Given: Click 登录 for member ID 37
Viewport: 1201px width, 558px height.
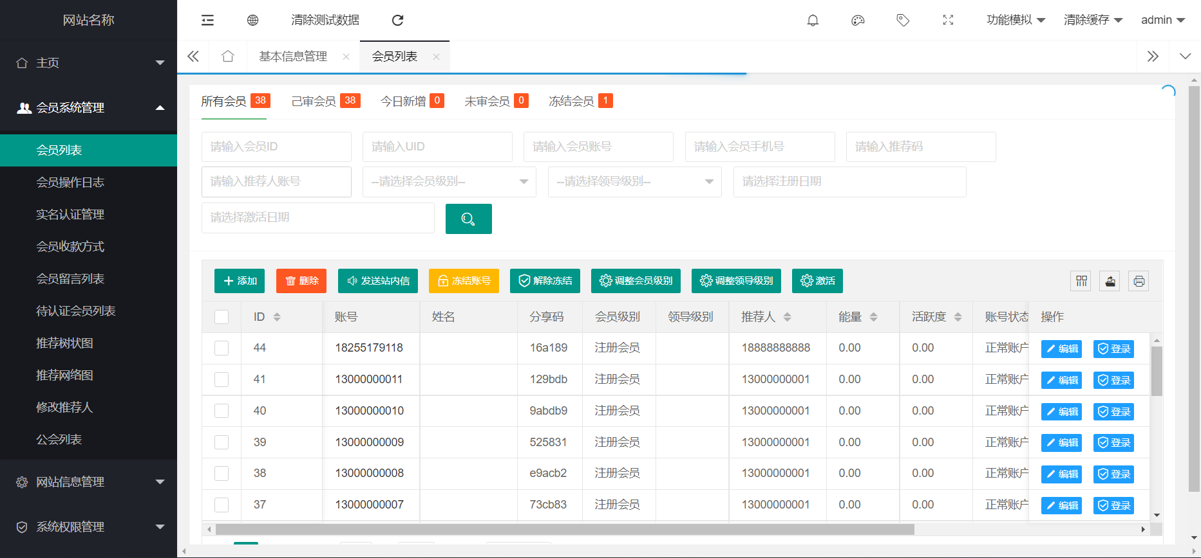Looking at the screenshot, I should click(x=1113, y=506).
